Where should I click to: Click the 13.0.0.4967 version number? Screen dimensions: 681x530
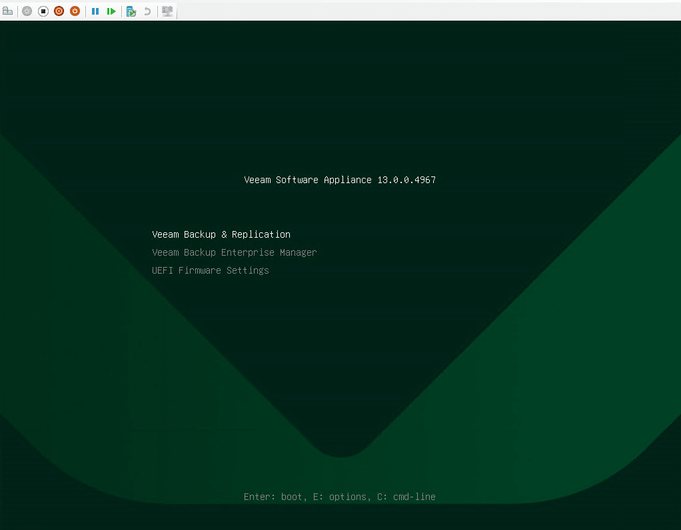[406, 180]
